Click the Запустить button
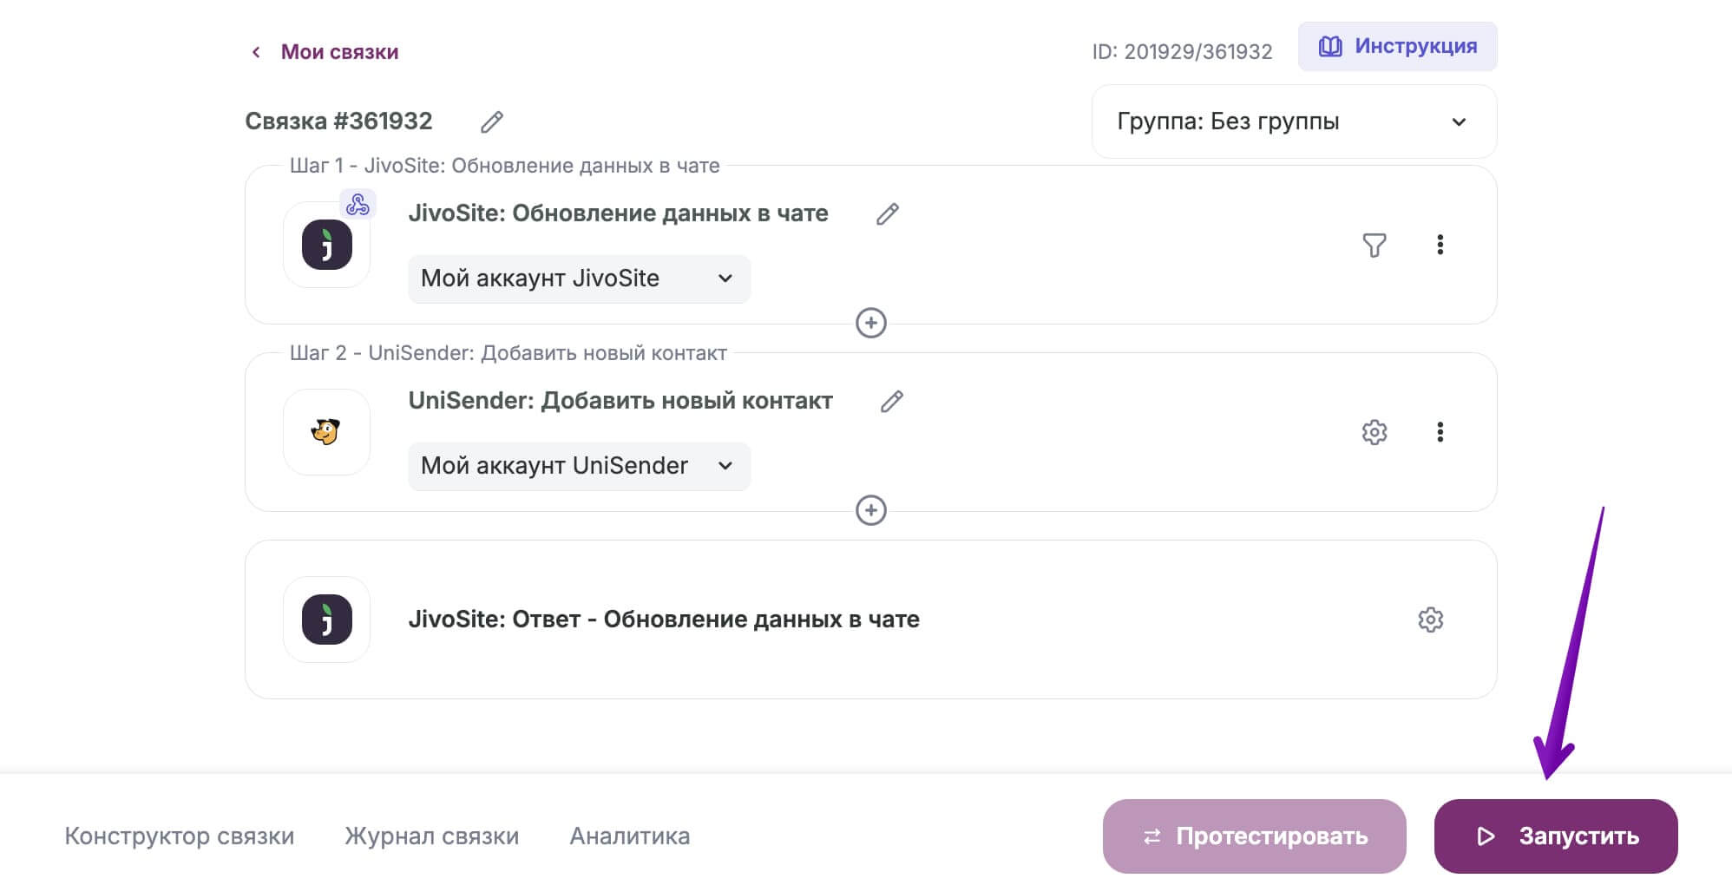1732x885 pixels. [x=1556, y=836]
